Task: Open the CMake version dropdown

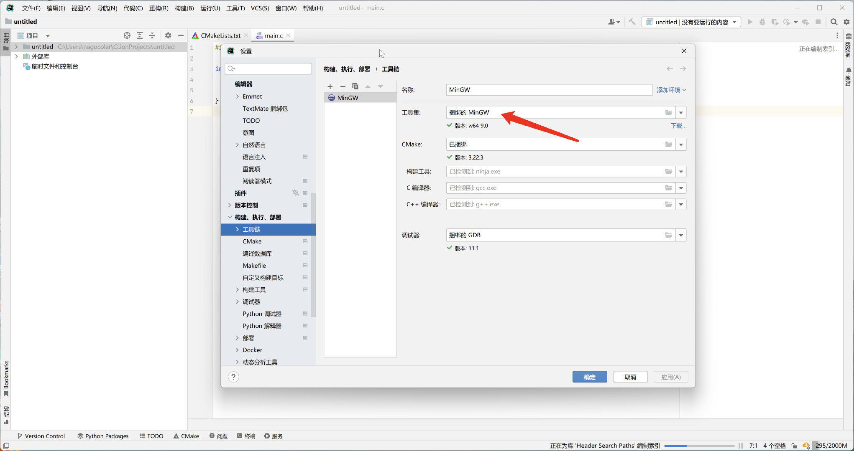Action: pos(681,144)
